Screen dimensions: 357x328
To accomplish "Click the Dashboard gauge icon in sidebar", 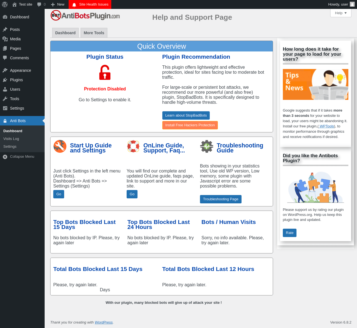I will [x=5, y=17].
